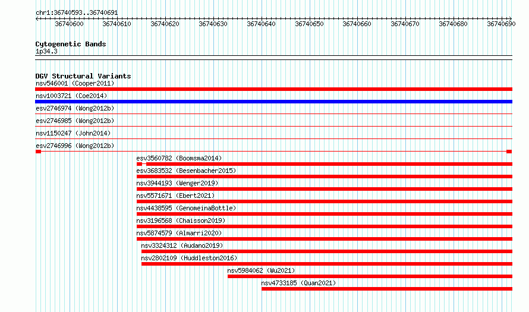
Task: Click ruler position 36740660
Action: pos(357,24)
